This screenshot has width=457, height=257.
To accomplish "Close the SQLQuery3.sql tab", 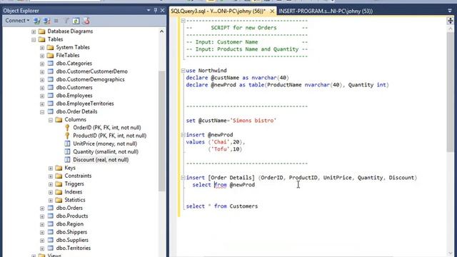I will pyautogui.click(x=272, y=11).
